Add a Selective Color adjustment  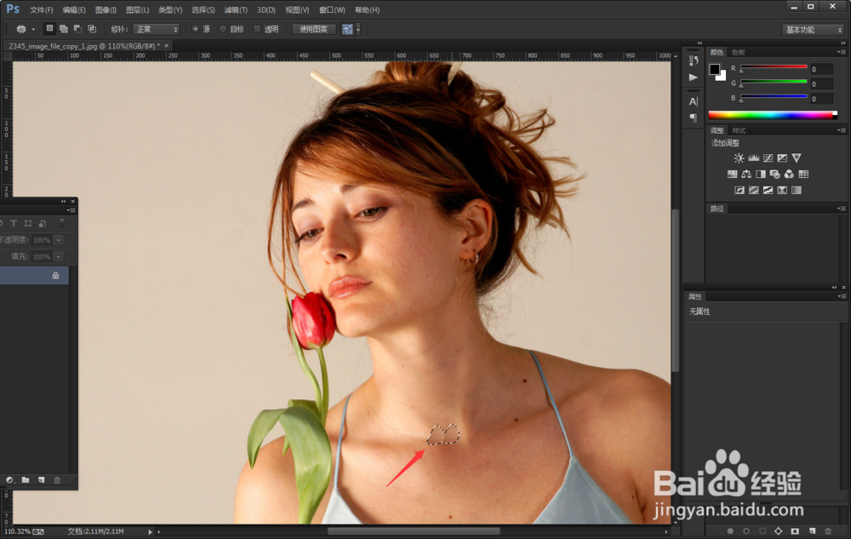pyautogui.click(x=782, y=190)
